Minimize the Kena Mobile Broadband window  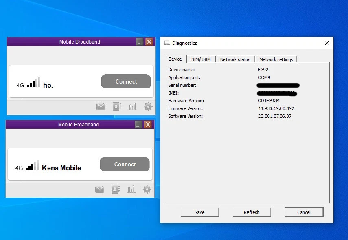coord(138,124)
